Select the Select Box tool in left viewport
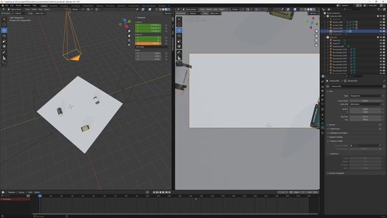 pyautogui.click(x=4, y=19)
